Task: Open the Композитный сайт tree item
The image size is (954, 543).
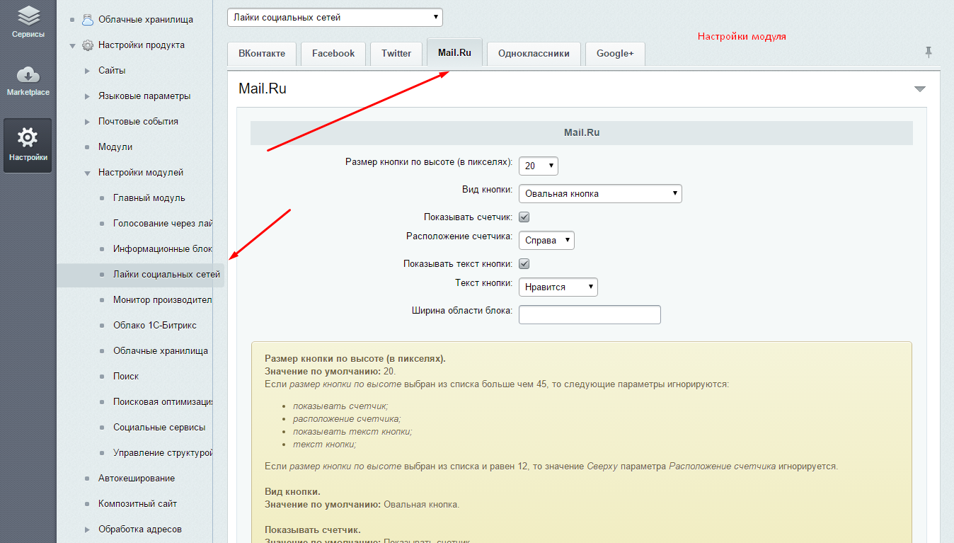Action: point(137,503)
